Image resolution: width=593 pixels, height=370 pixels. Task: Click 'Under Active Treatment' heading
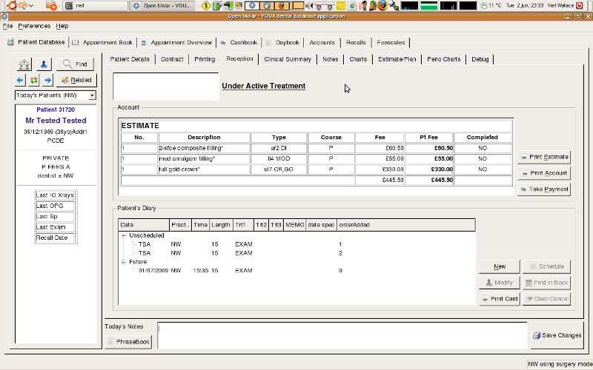(x=264, y=86)
